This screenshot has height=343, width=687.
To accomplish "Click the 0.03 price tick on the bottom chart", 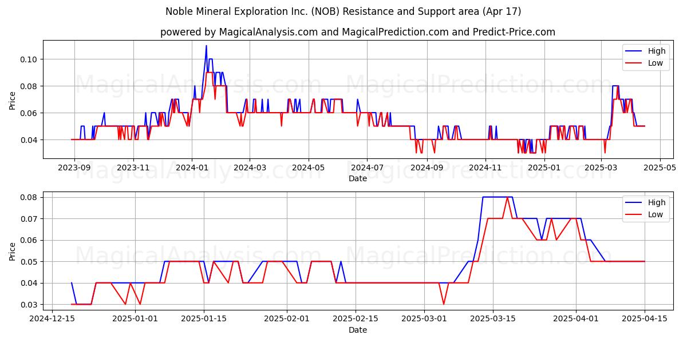I will 29,305.
